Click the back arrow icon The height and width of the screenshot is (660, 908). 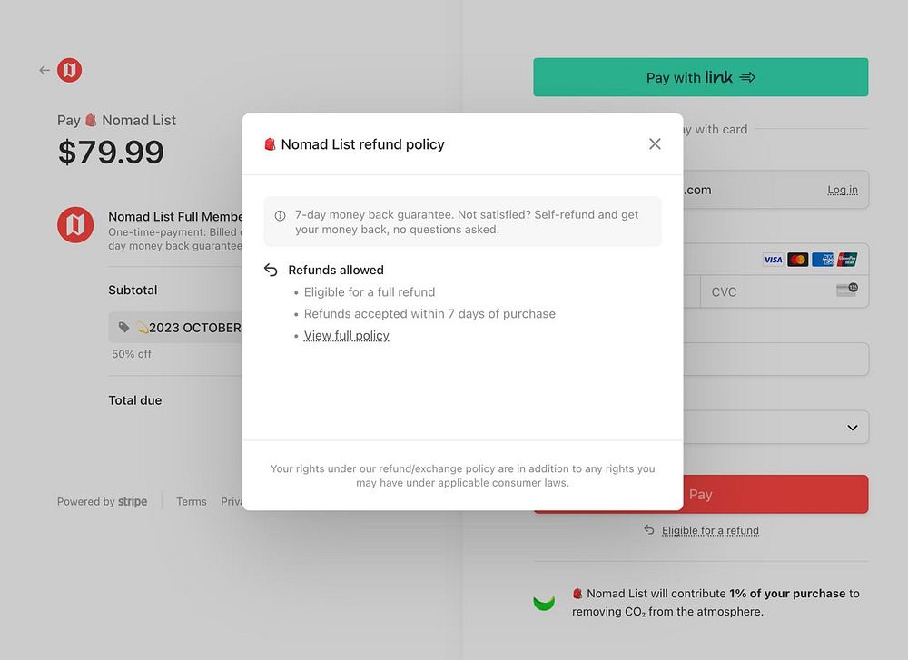pos(44,70)
